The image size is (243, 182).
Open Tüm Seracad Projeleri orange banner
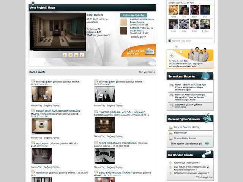point(139,51)
